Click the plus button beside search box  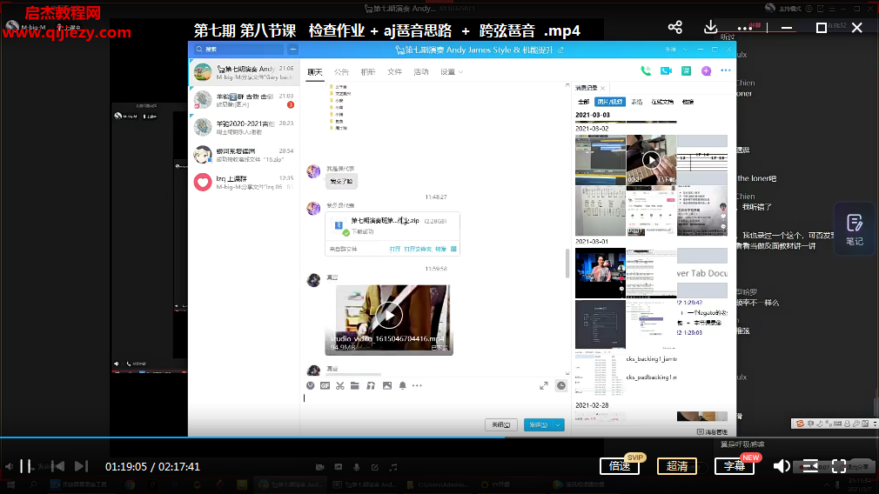coord(292,50)
